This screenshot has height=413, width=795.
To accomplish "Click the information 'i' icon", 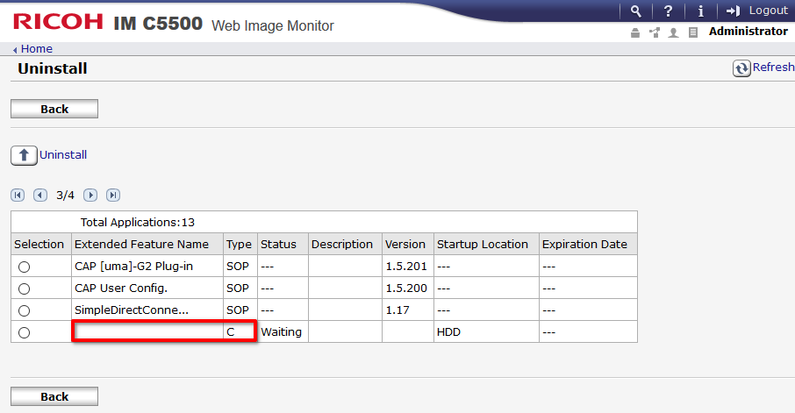I will point(700,11).
